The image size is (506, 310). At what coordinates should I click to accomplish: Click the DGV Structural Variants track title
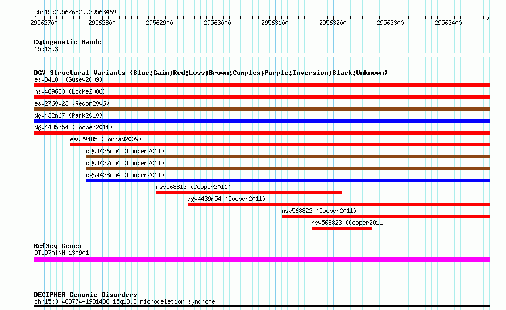(x=211, y=73)
